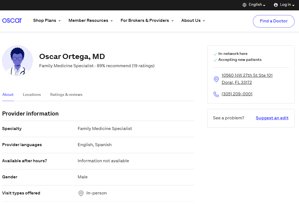Click the Oscar logo
The width and height of the screenshot is (299, 204).
pos(12,20)
